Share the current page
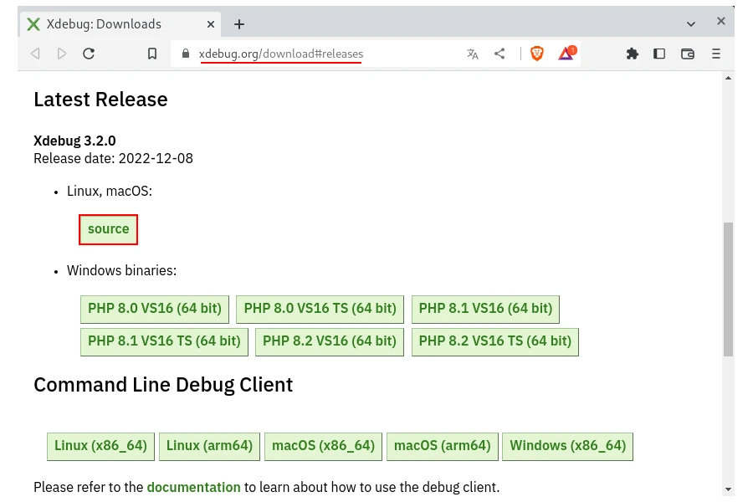The image size is (753, 502). (x=499, y=53)
